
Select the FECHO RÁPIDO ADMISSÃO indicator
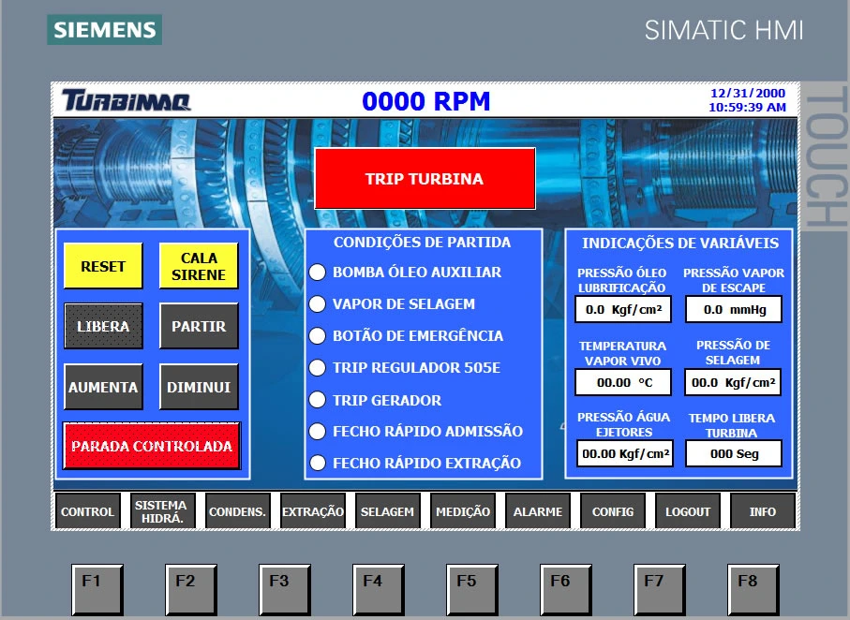(x=317, y=432)
